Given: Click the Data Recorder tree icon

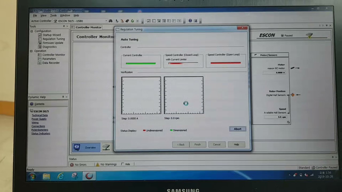Looking at the screenshot, I should [40, 63].
